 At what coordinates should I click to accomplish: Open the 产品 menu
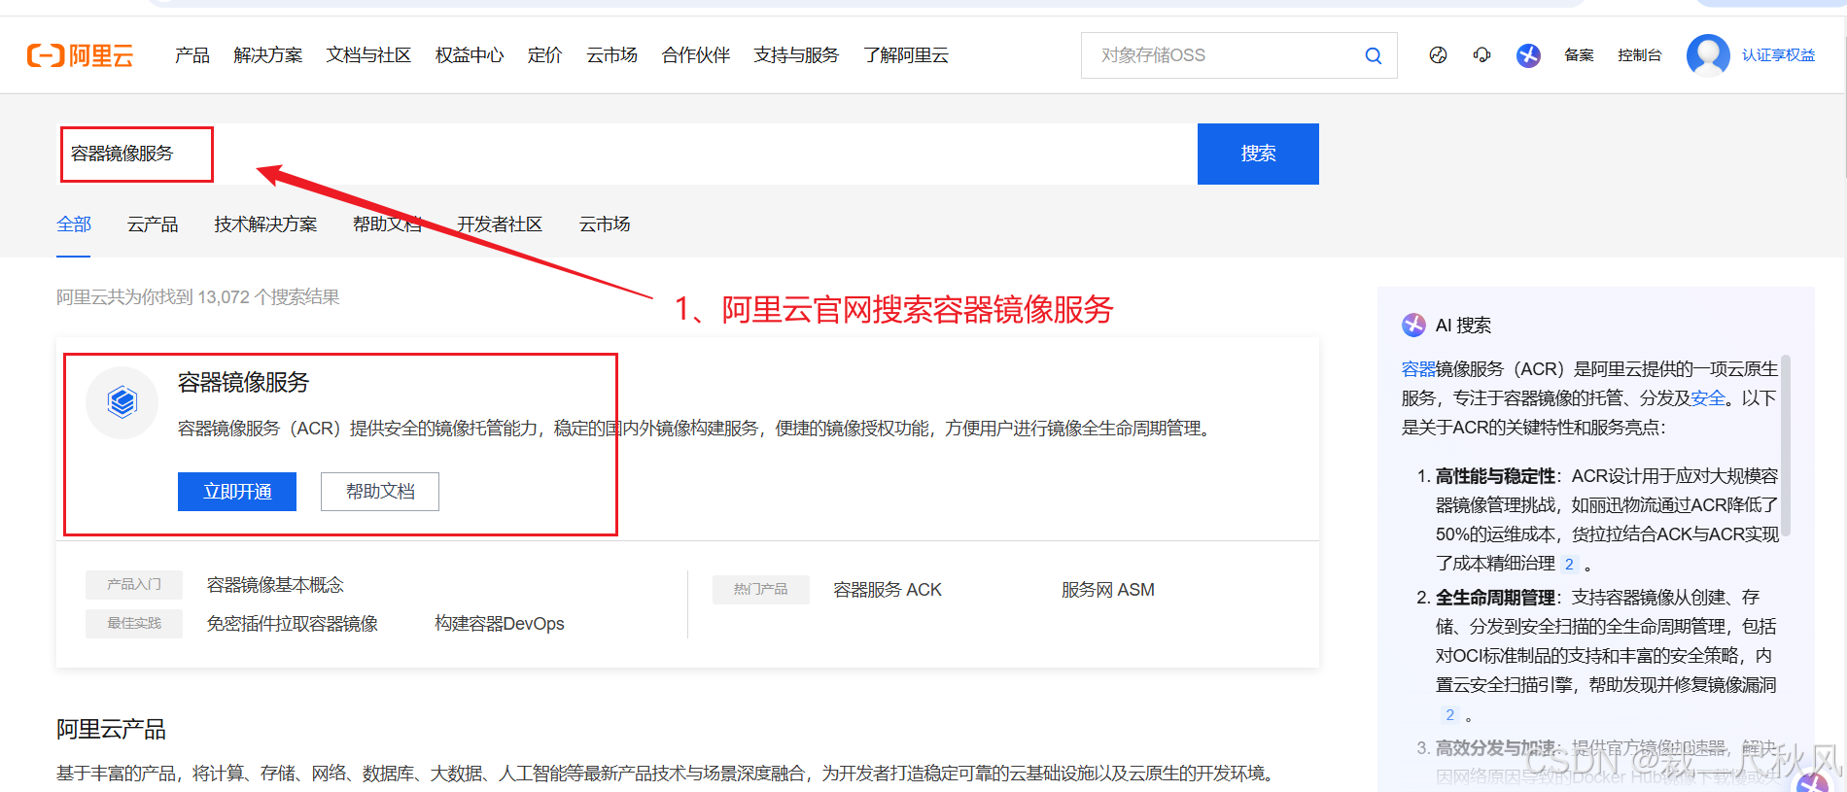click(192, 55)
